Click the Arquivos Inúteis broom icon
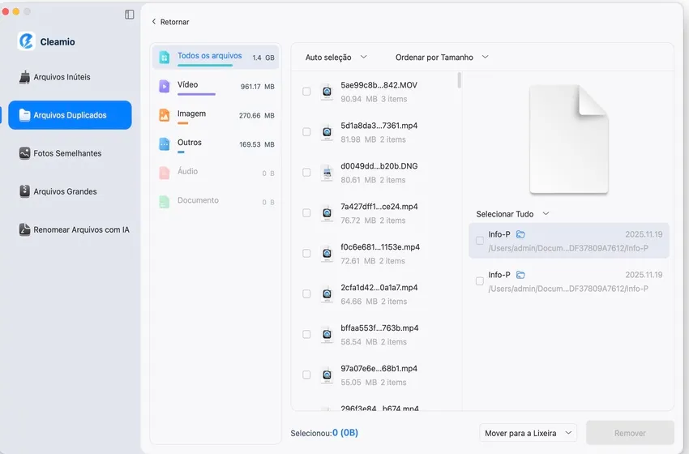Screen dimensions: 689x454 tap(24, 77)
